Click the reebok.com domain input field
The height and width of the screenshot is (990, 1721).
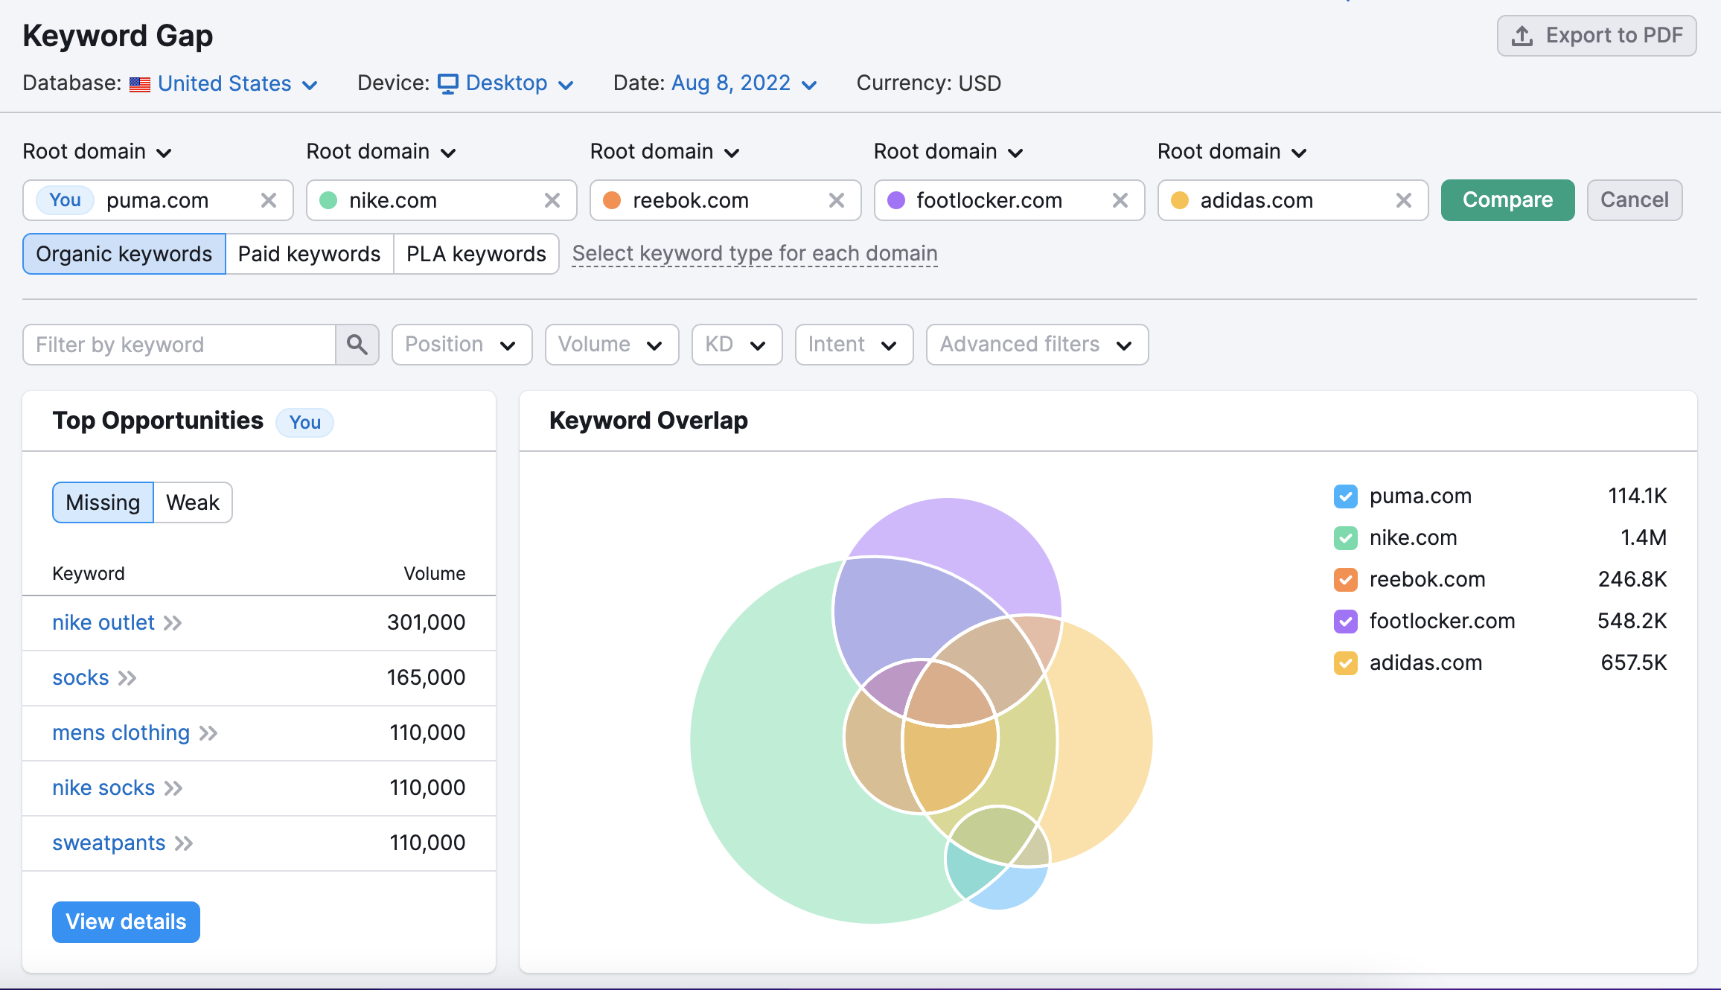coord(726,200)
